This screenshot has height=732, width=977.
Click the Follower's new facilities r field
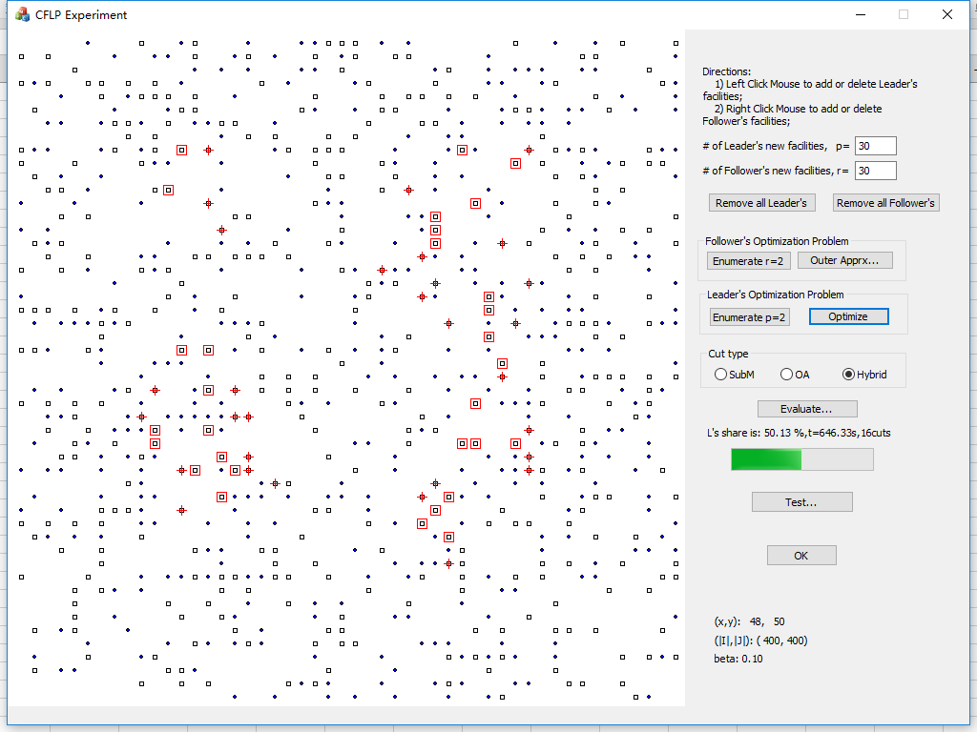click(x=875, y=171)
